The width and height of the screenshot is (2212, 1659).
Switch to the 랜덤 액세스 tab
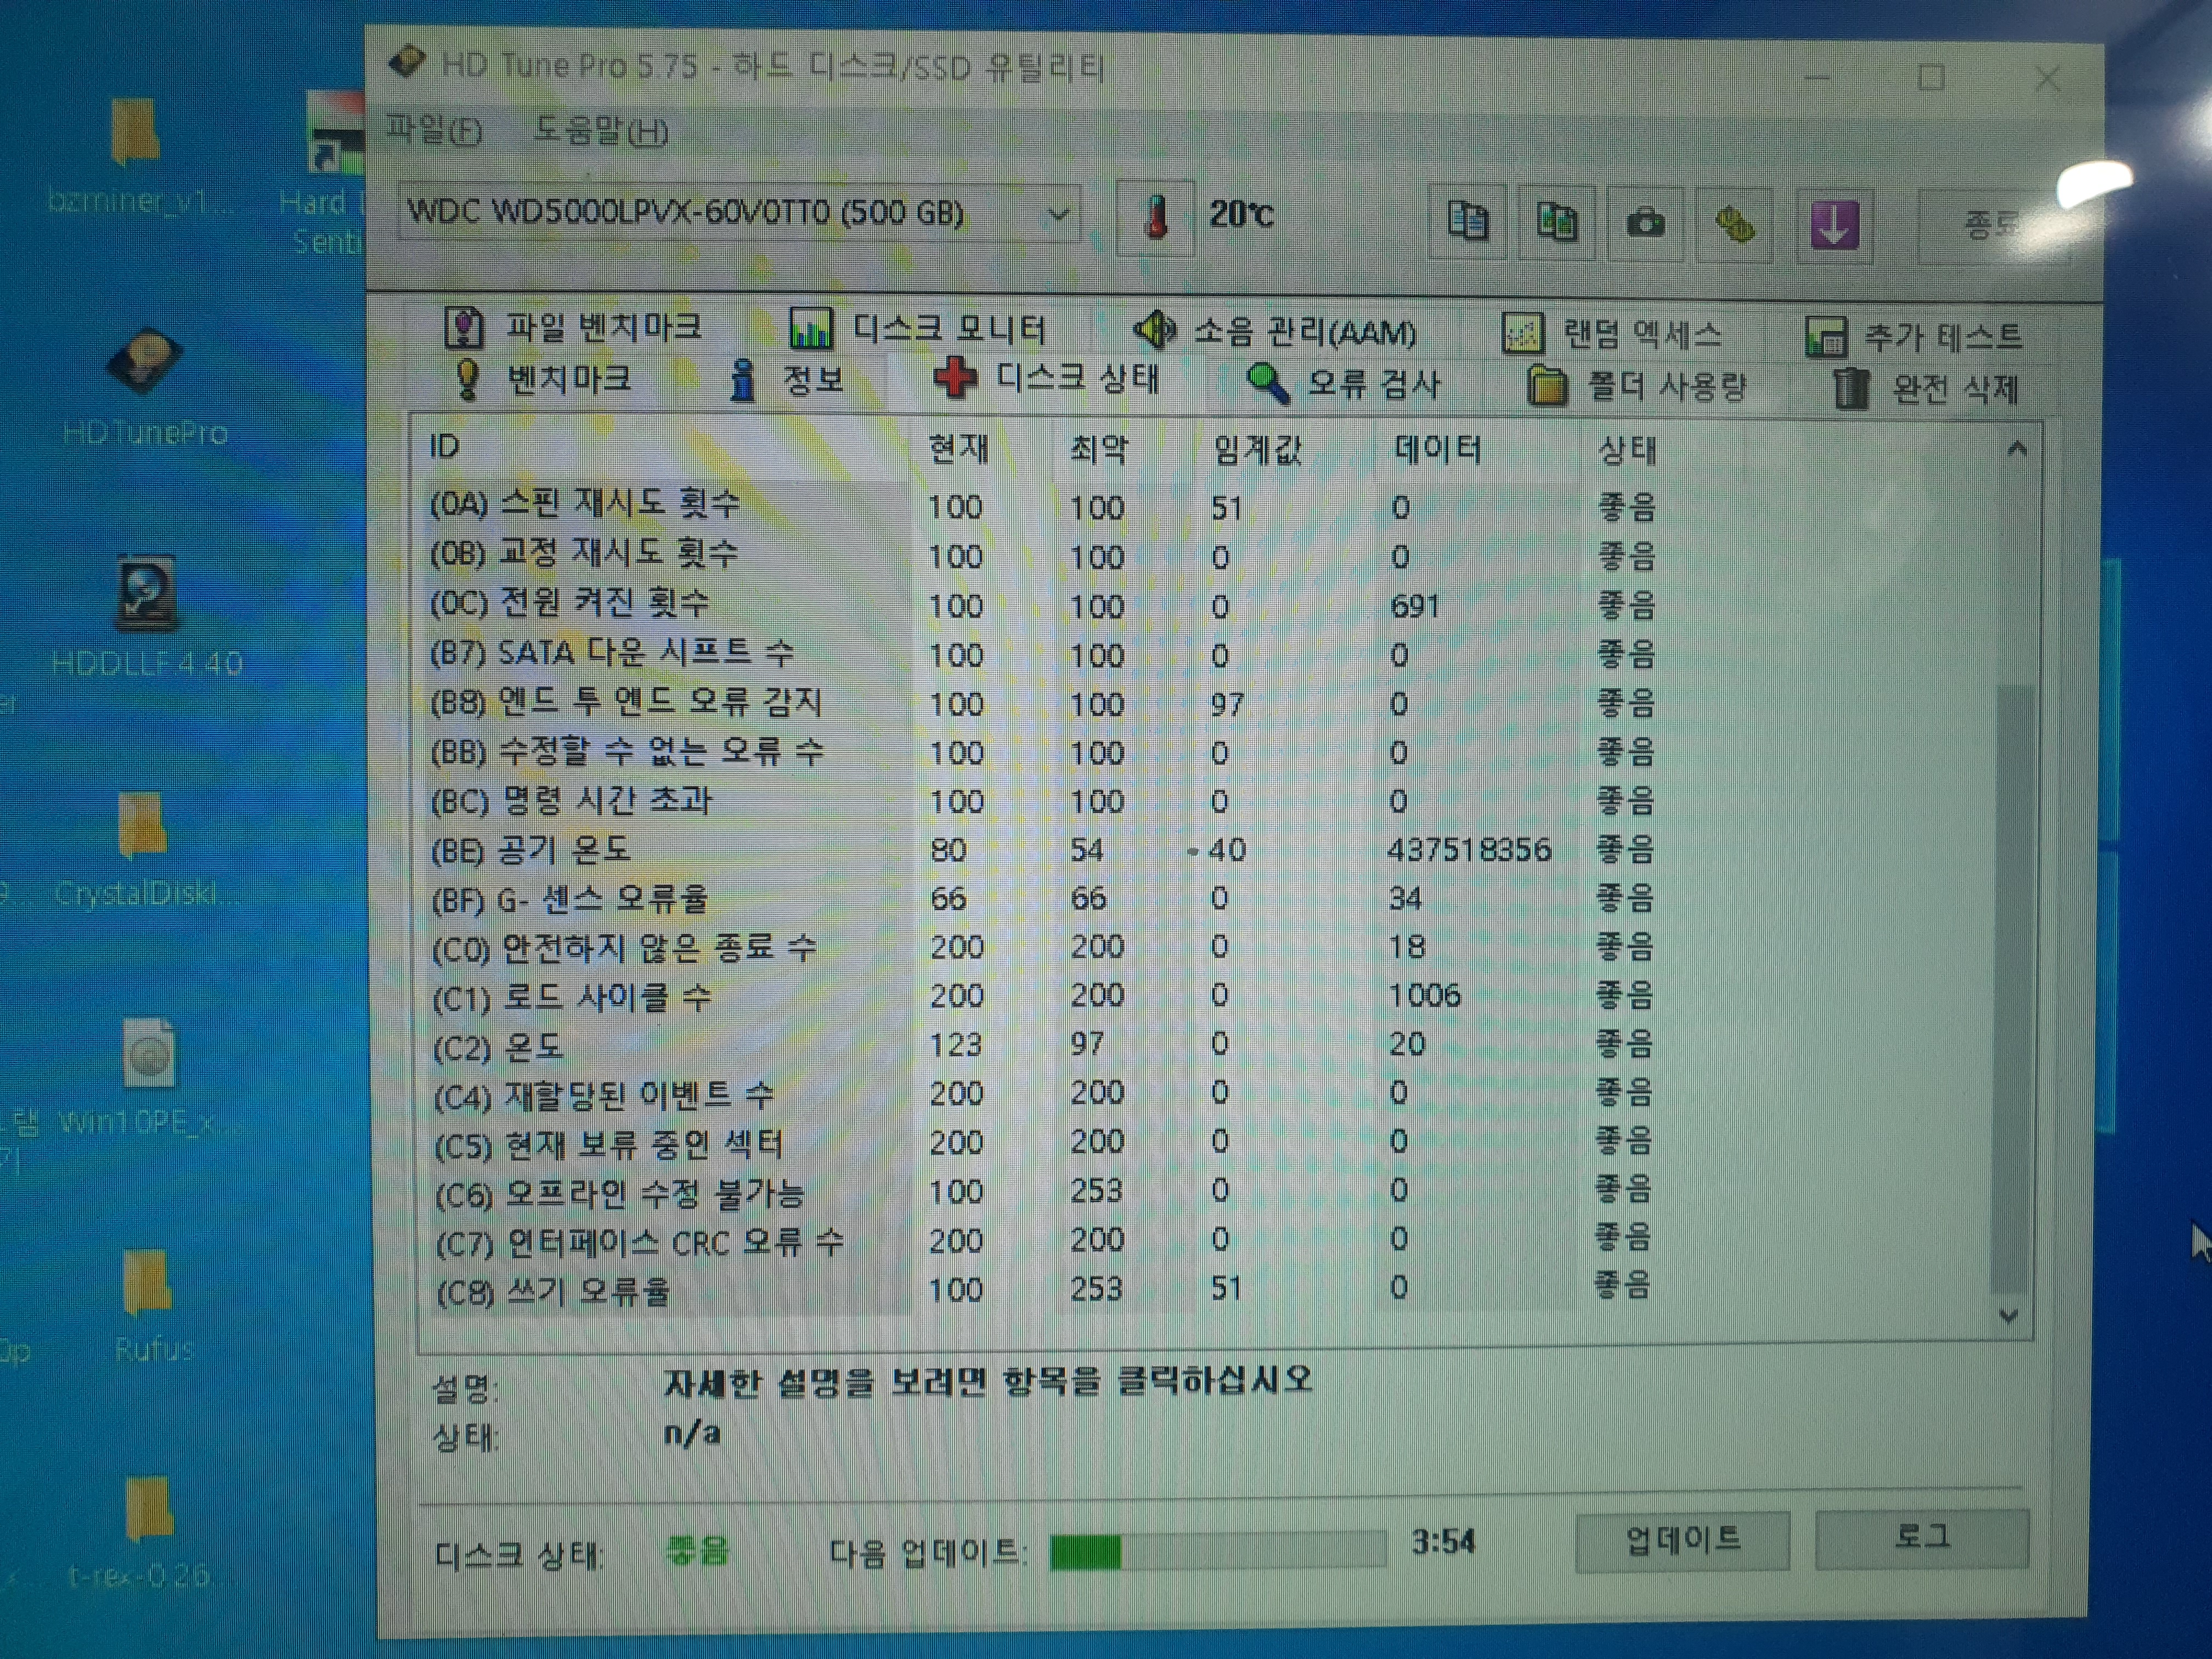pos(1612,334)
